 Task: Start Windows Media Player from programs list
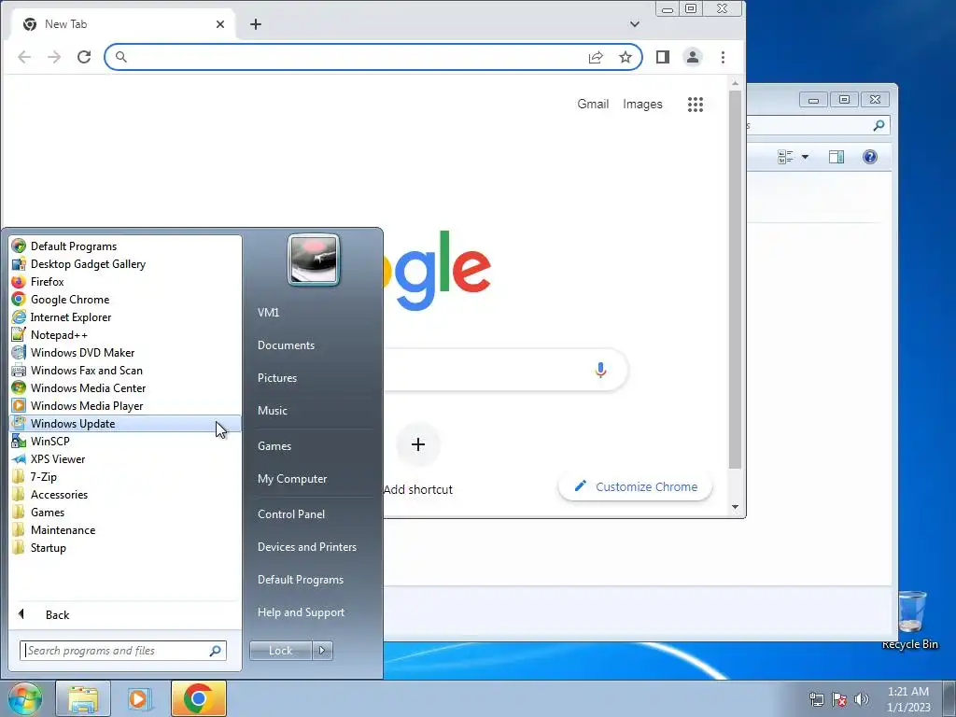coord(125,405)
